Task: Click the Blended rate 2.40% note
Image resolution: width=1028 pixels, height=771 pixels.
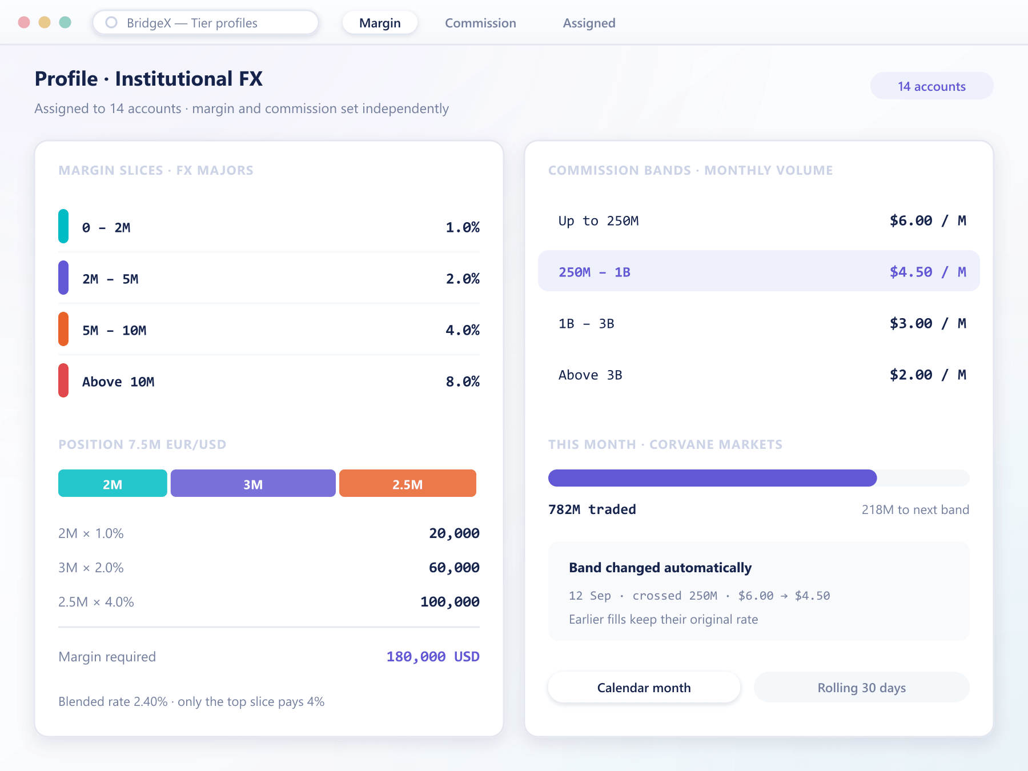Action: [x=191, y=701]
